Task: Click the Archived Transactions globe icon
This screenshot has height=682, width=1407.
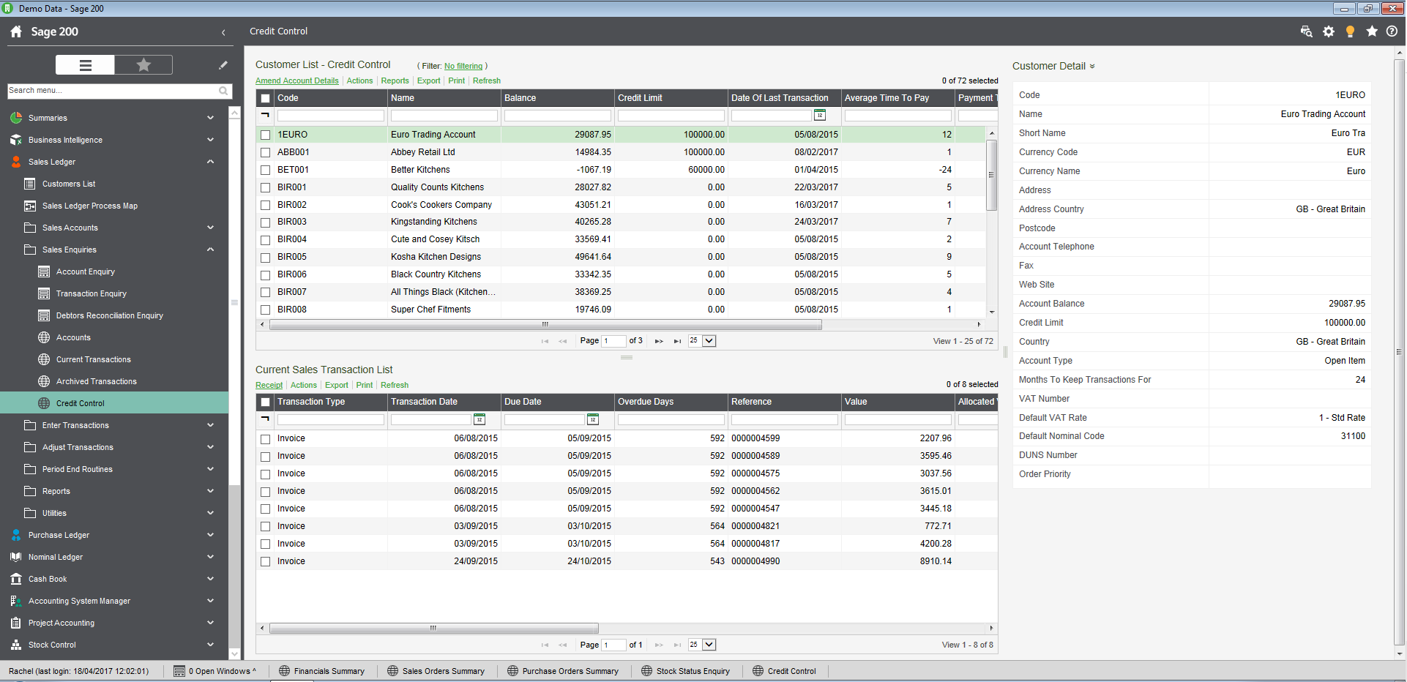Action: point(44,381)
